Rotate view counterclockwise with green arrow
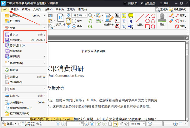The width and height of the screenshot is (190, 128). pos(90,21)
